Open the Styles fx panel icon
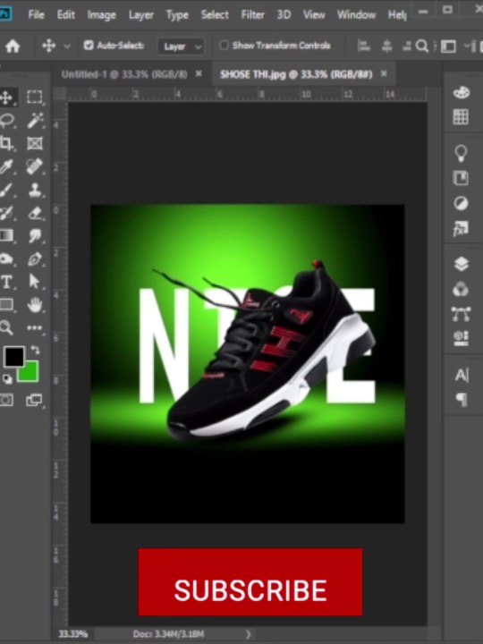 461,228
